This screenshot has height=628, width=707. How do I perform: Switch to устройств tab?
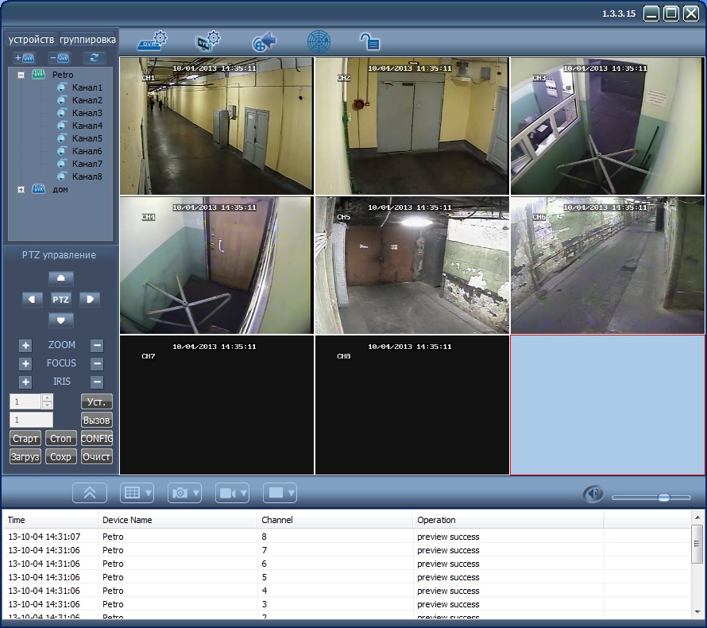(x=31, y=39)
